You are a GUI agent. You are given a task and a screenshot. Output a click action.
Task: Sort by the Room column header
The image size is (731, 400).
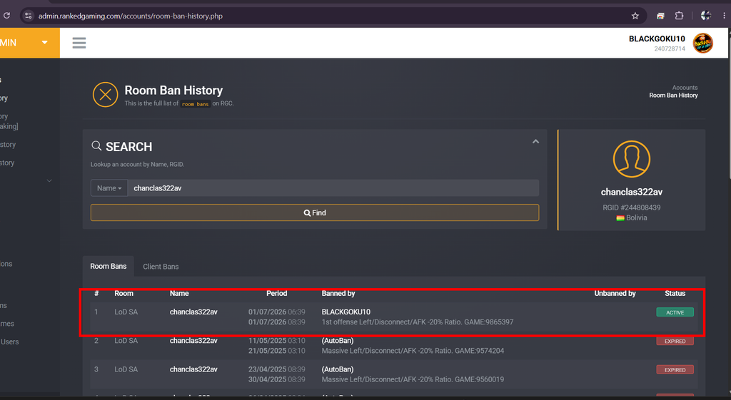point(123,293)
